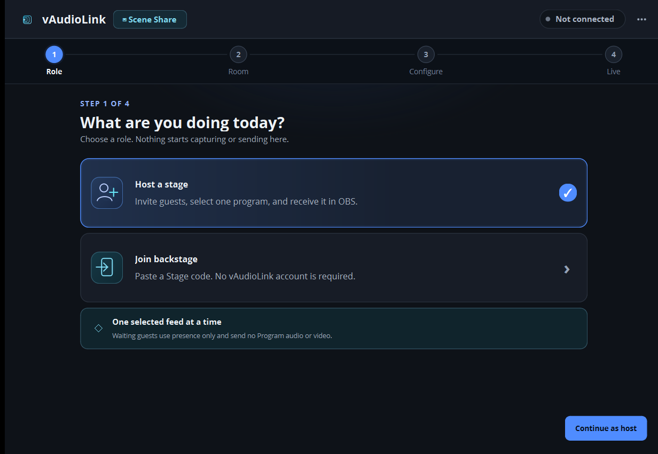658x454 pixels.
Task: Click the One selected feed at a time text
Action: pos(167,322)
